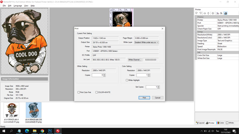Screen dimensions: 239x134
Task: Click the gray mirror triangles icon
Action: coord(221,13)
